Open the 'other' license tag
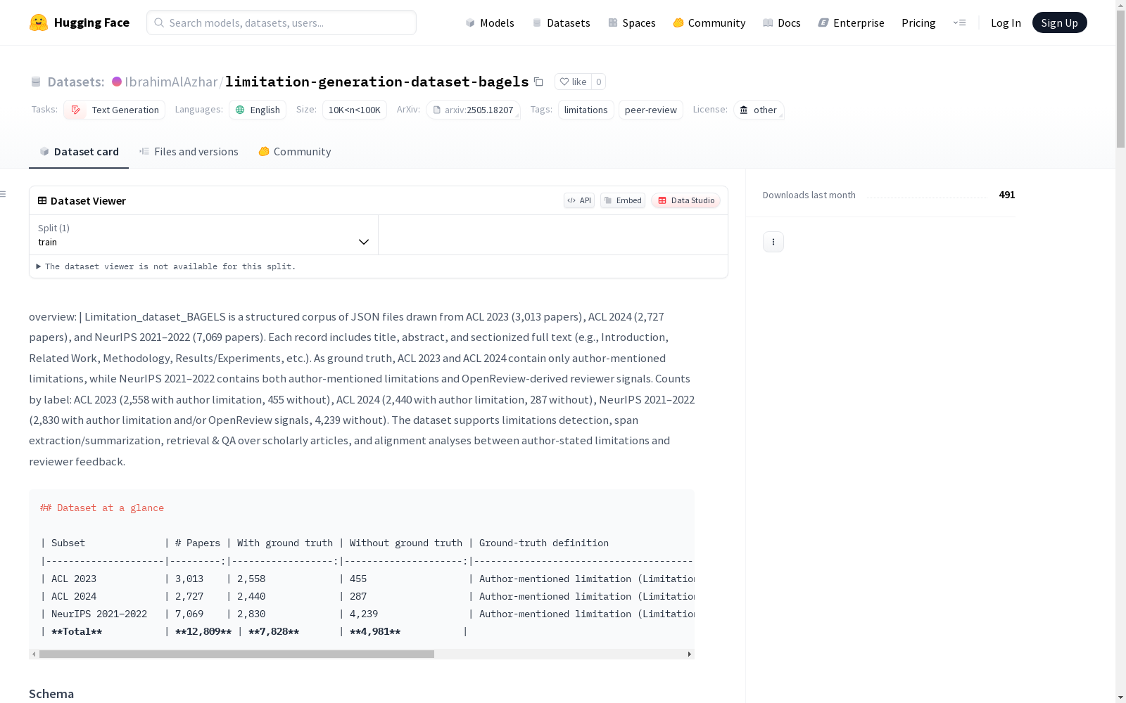Image resolution: width=1126 pixels, height=703 pixels. (x=759, y=110)
